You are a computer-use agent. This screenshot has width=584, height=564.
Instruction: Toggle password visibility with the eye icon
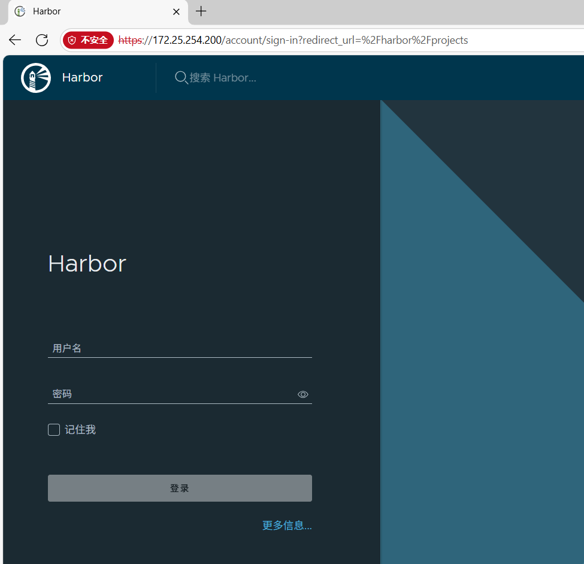click(303, 394)
